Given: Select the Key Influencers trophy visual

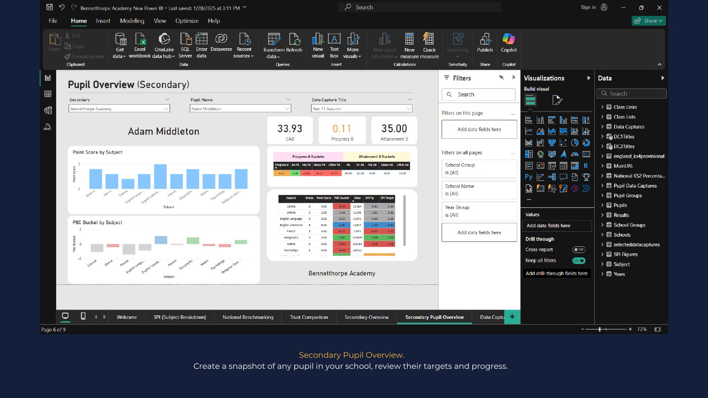Looking at the screenshot, I should [586, 177].
